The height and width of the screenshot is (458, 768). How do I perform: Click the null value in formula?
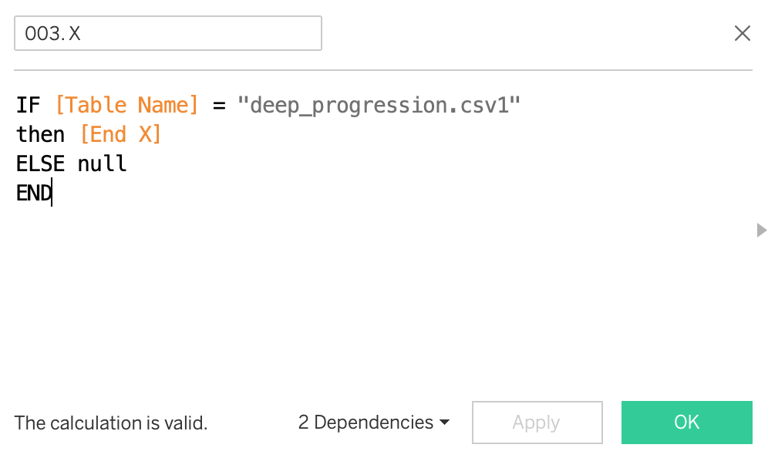[103, 163]
